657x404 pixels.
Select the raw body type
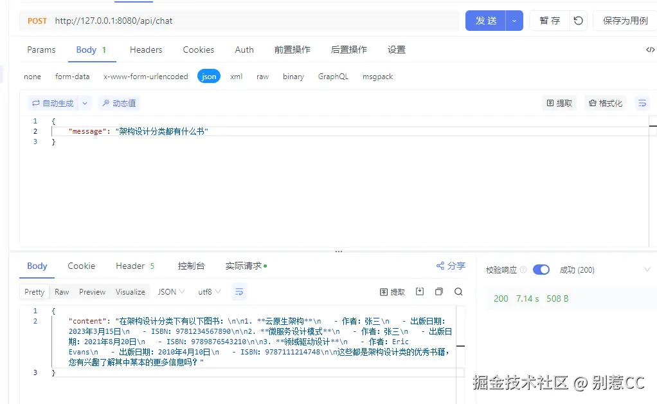click(262, 77)
